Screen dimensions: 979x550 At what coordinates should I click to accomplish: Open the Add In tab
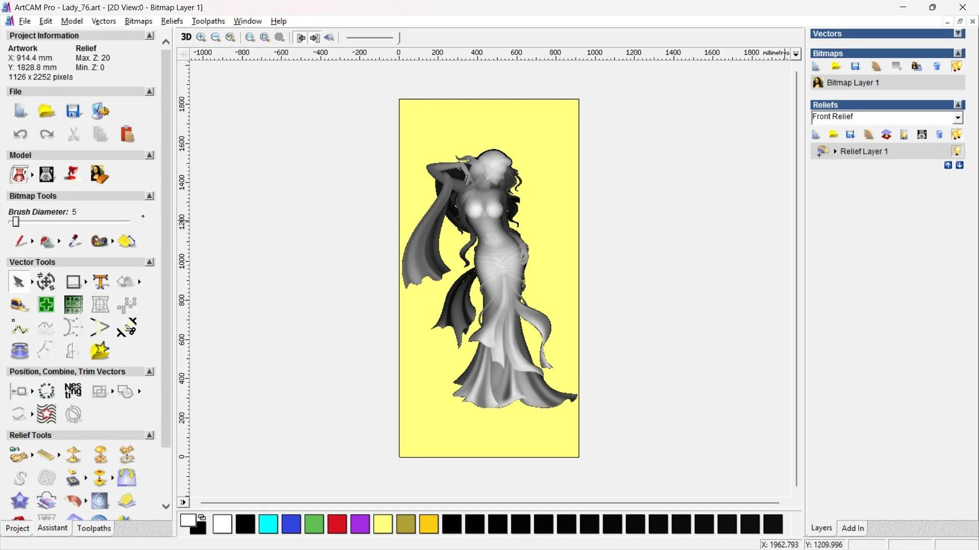tap(853, 528)
